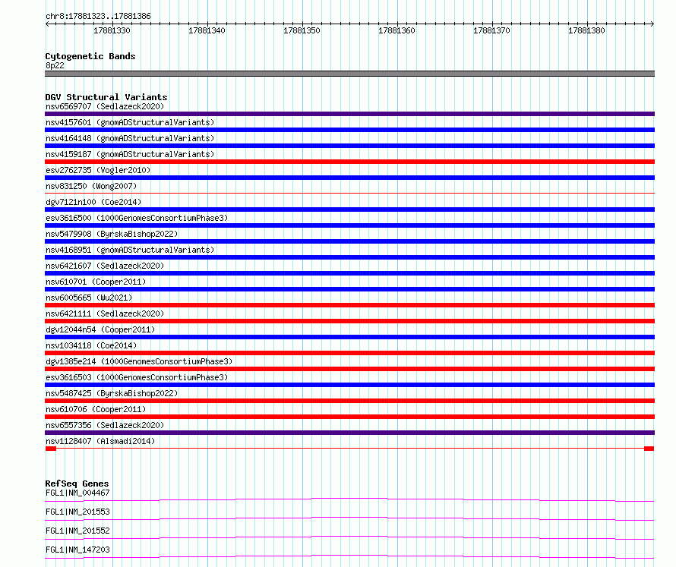Click the 8p22 band label
Screen dimensions: 676x567
coord(55,65)
